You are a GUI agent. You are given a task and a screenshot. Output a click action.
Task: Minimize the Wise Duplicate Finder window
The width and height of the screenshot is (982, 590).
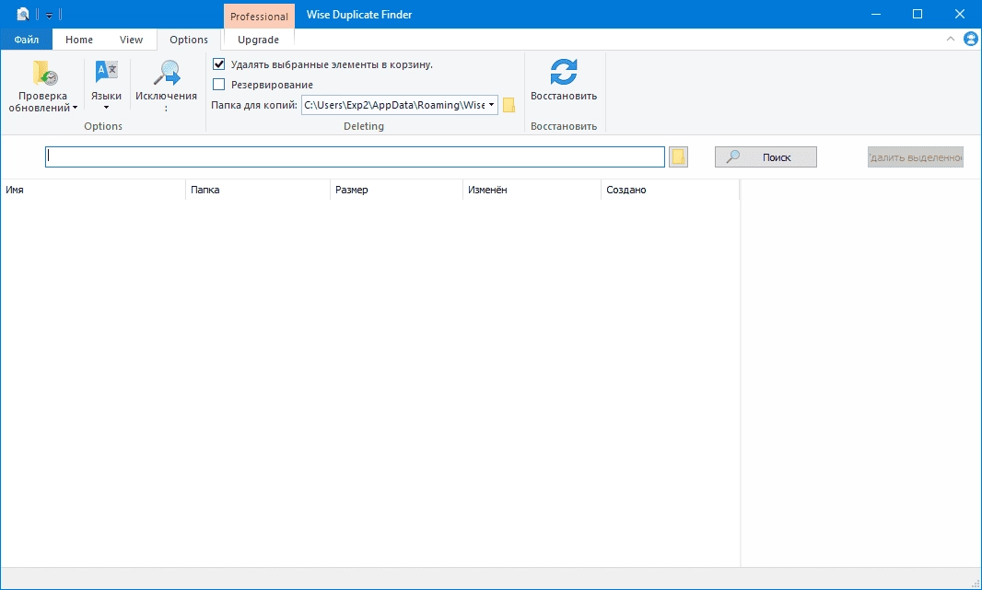[x=875, y=14]
